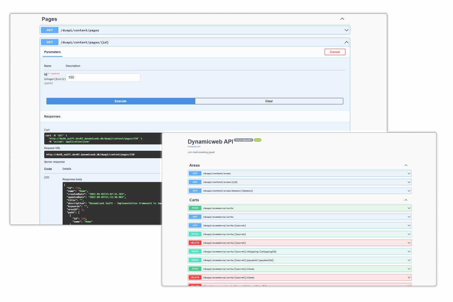Viewport: 453px width, 302px height.
Task: Click the PATCH badge on the shipping endpoint row
Action: click(x=194, y=251)
